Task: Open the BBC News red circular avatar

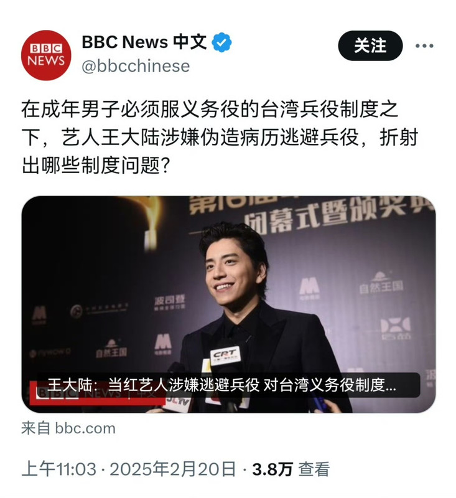Action: 46,55
